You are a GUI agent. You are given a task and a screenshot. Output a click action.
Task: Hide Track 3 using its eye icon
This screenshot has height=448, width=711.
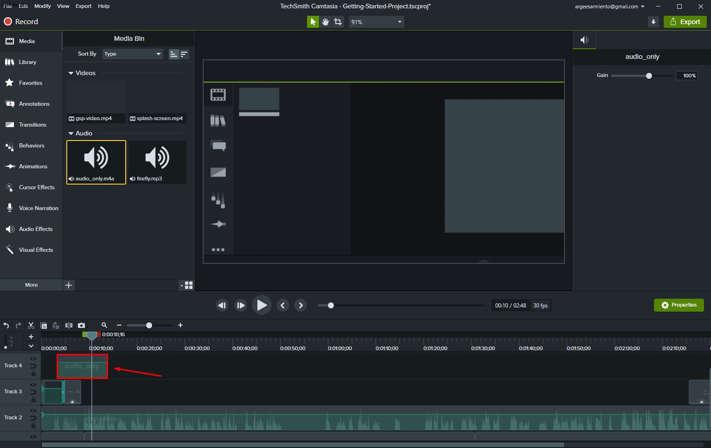click(33, 385)
